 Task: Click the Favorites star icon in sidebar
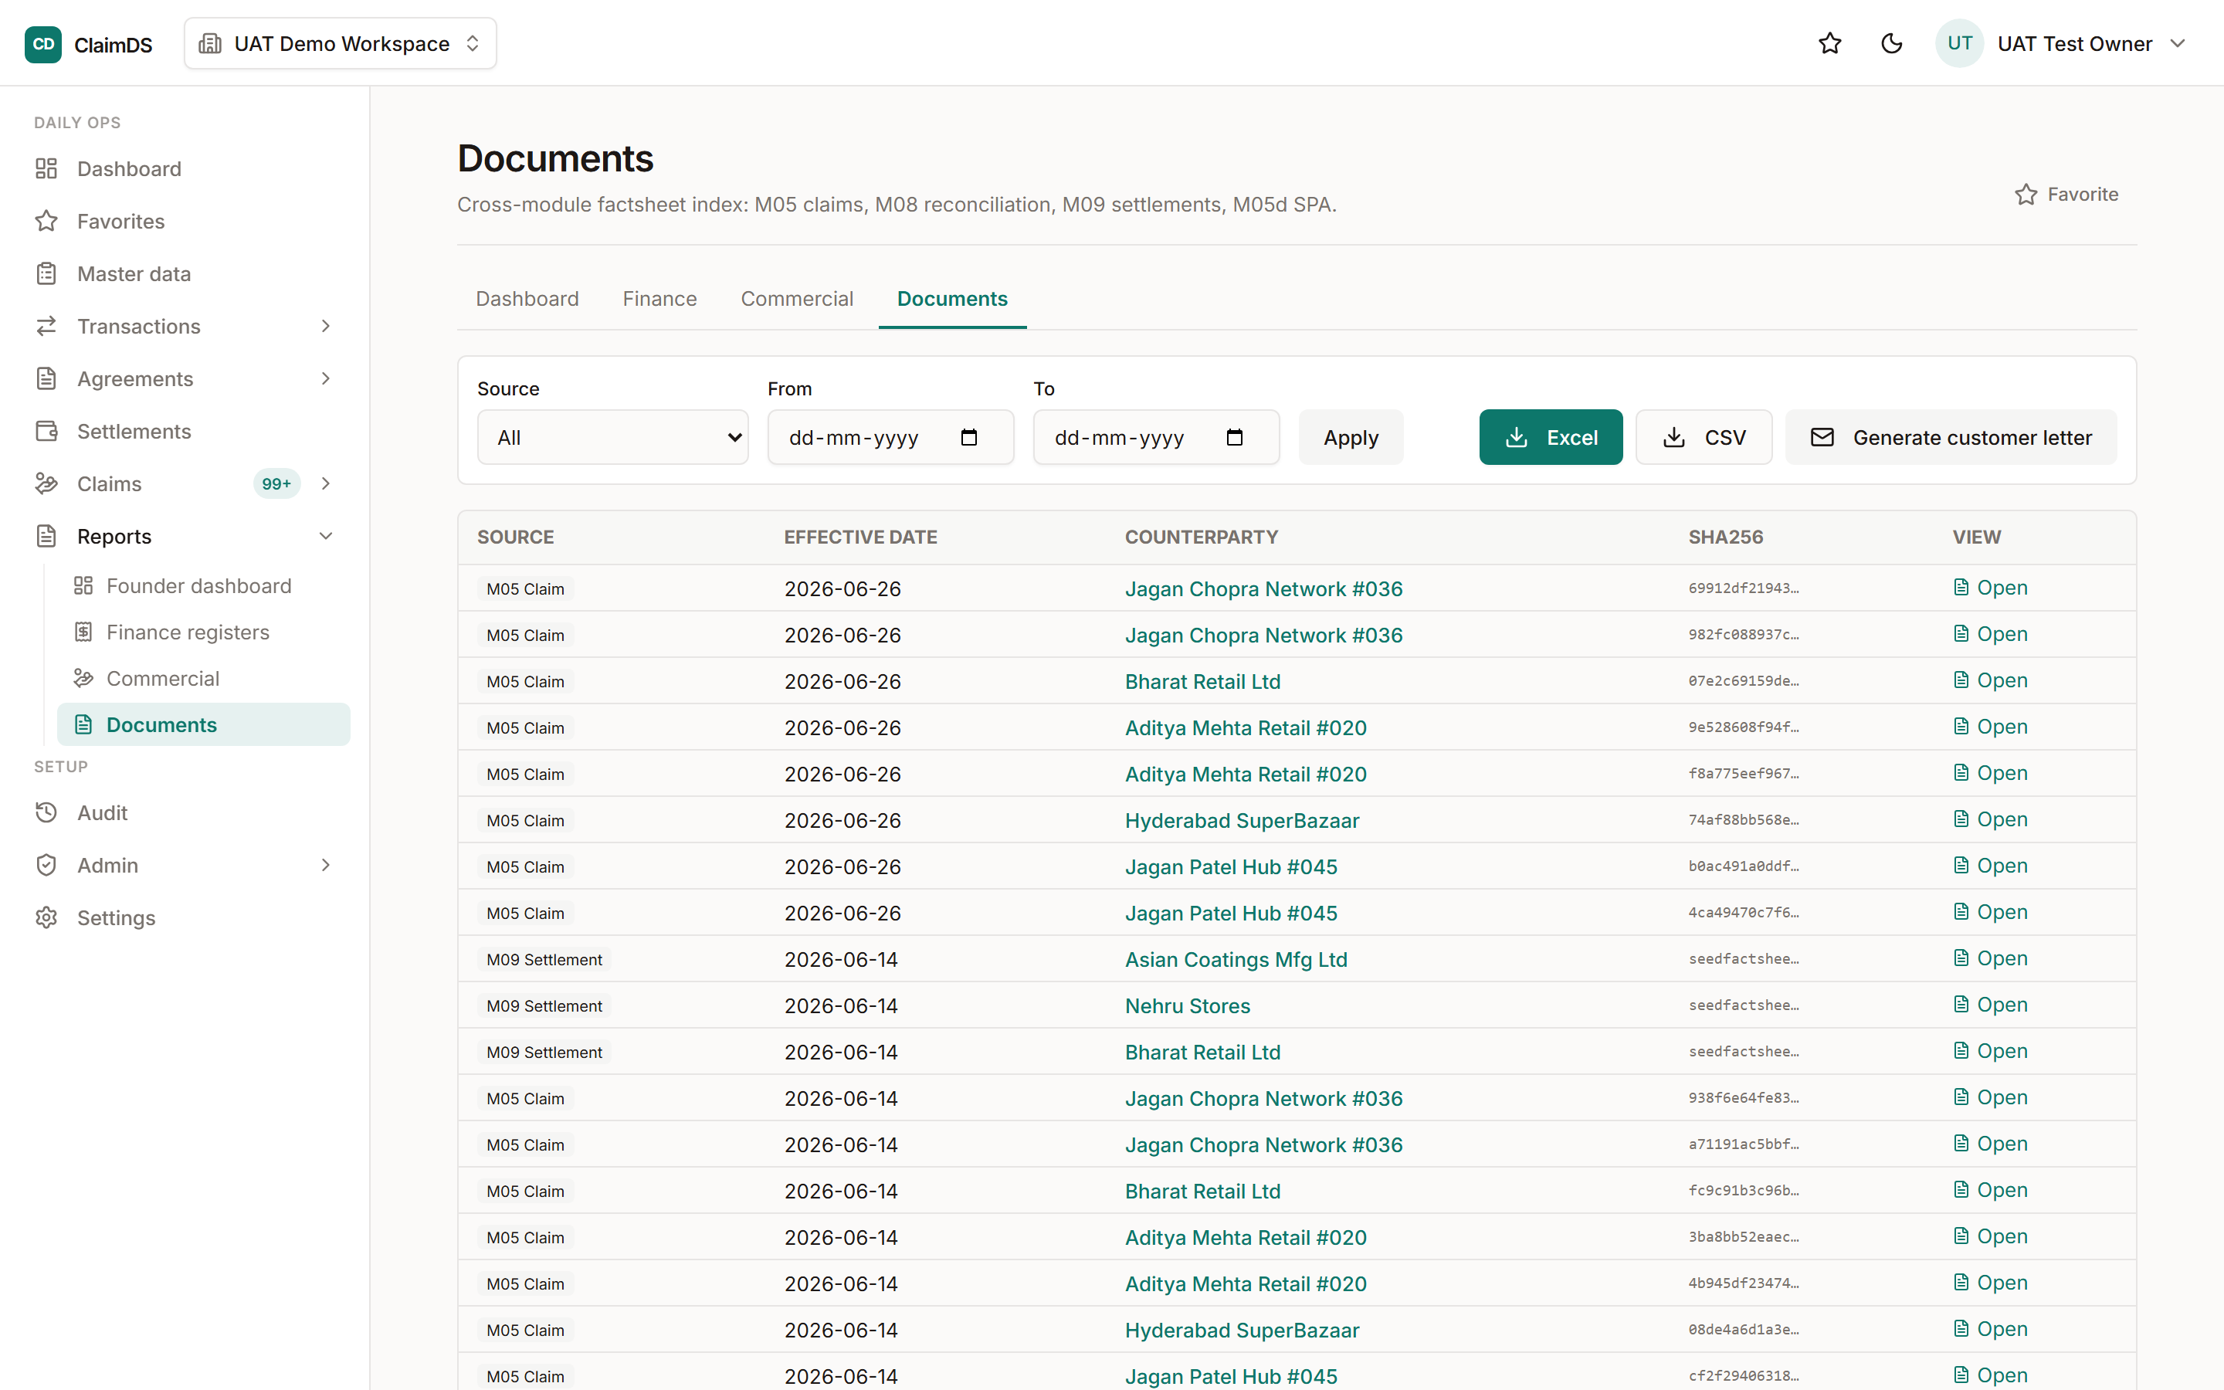[46, 221]
